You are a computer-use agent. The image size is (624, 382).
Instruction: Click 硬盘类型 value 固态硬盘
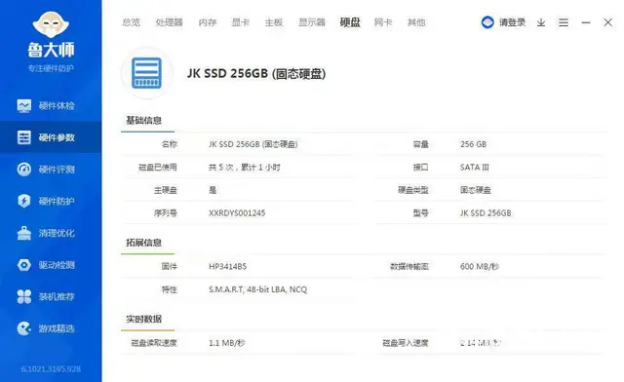(476, 190)
